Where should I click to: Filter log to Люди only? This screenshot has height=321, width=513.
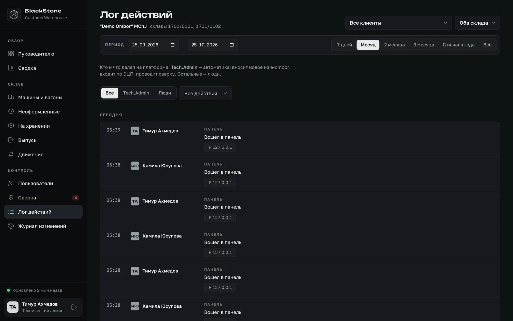(x=165, y=93)
